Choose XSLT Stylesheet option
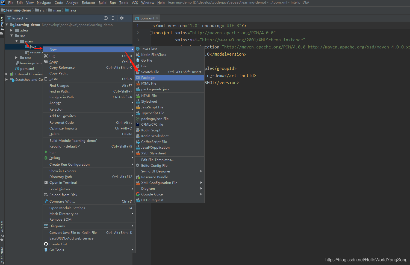Screen dimensions: 410x265 tap(170, 153)
